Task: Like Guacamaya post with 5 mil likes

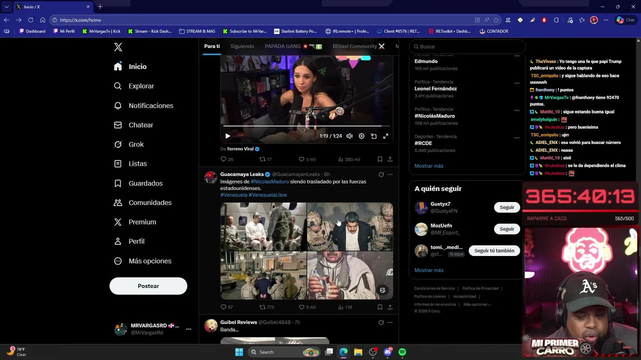Action: click(x=307, y=307)
